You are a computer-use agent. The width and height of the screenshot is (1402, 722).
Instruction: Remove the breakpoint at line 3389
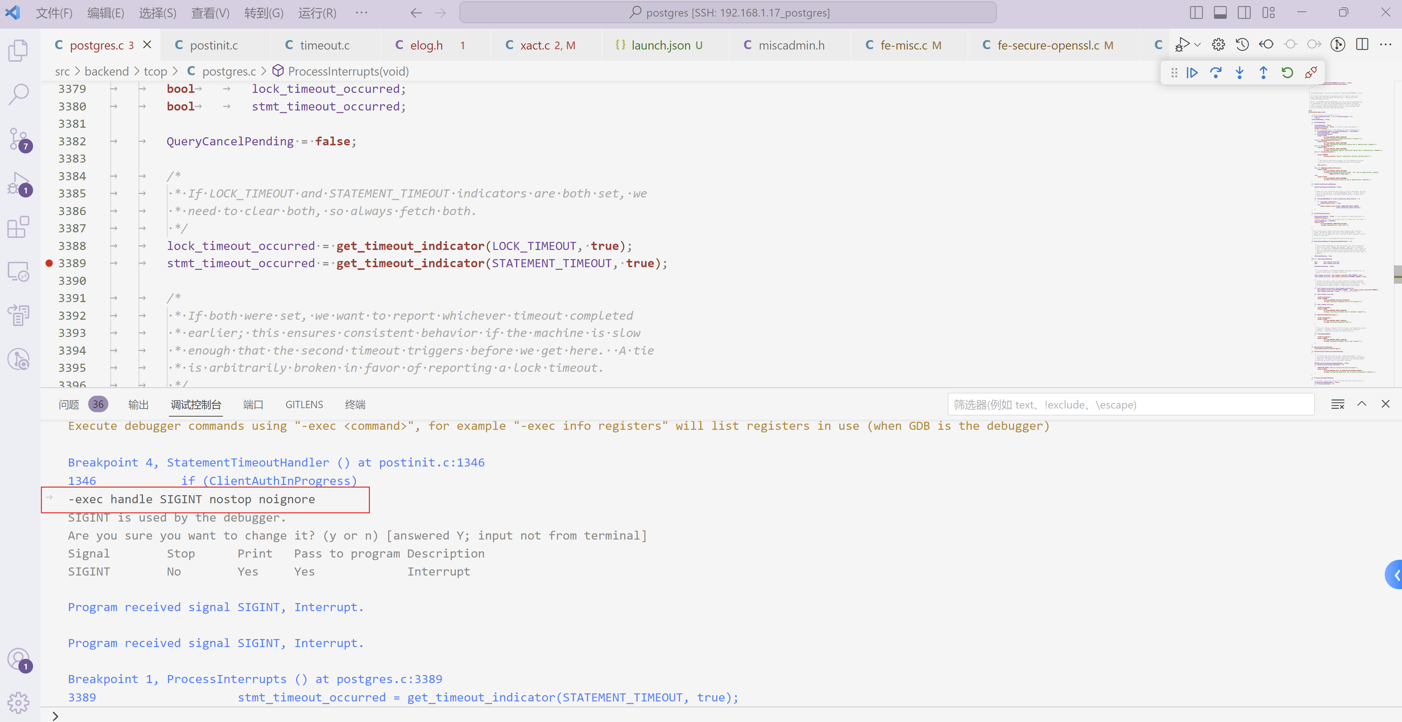point(49,263)
